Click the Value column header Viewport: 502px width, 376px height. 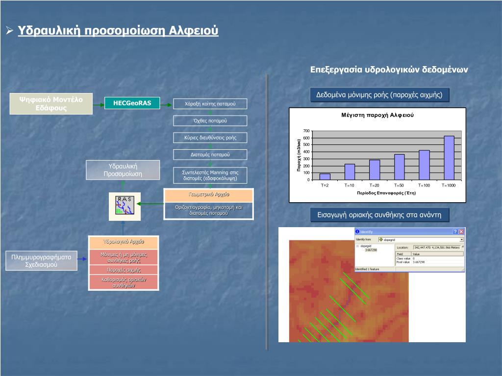point(437,254)
